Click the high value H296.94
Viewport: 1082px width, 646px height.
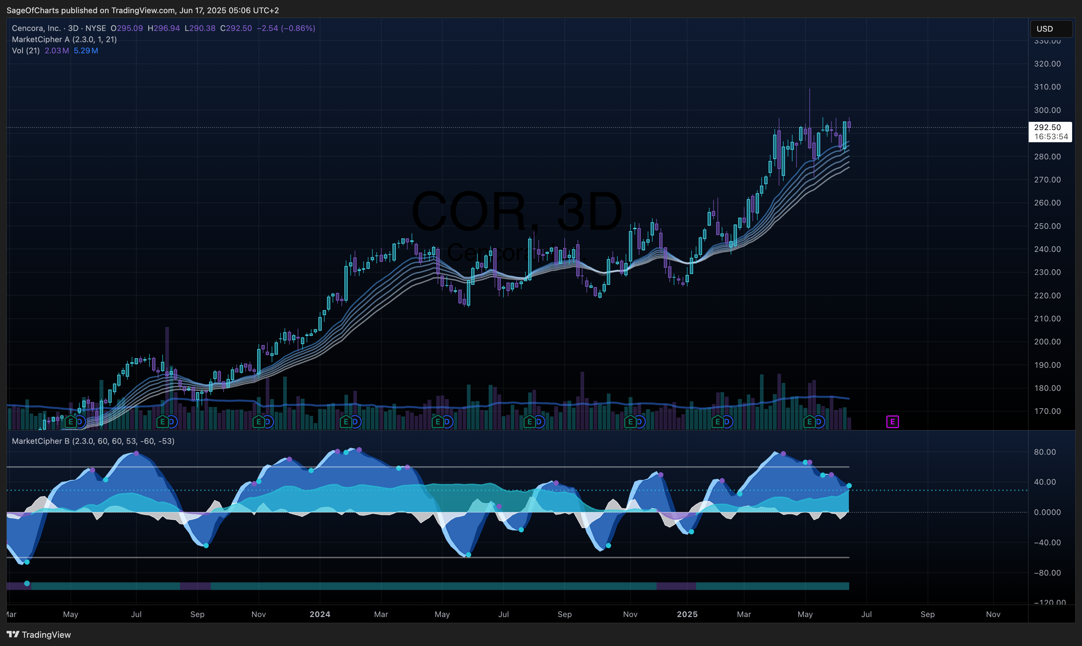click(164, 28)
